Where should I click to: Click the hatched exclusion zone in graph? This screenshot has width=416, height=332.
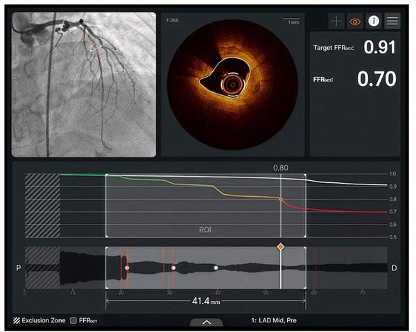[x=42, y=205]
